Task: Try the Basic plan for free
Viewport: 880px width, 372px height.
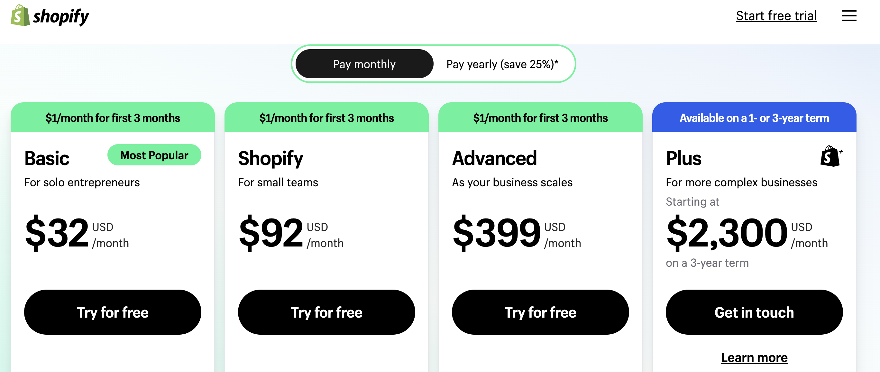Action: pos(113,312)
